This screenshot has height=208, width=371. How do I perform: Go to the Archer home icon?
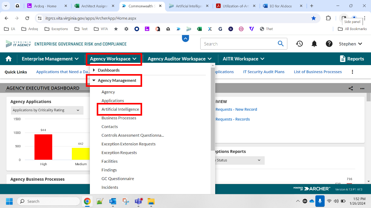(x=8, y=59)
